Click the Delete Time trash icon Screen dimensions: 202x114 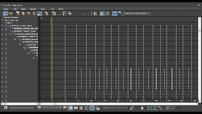coord(54,13)
